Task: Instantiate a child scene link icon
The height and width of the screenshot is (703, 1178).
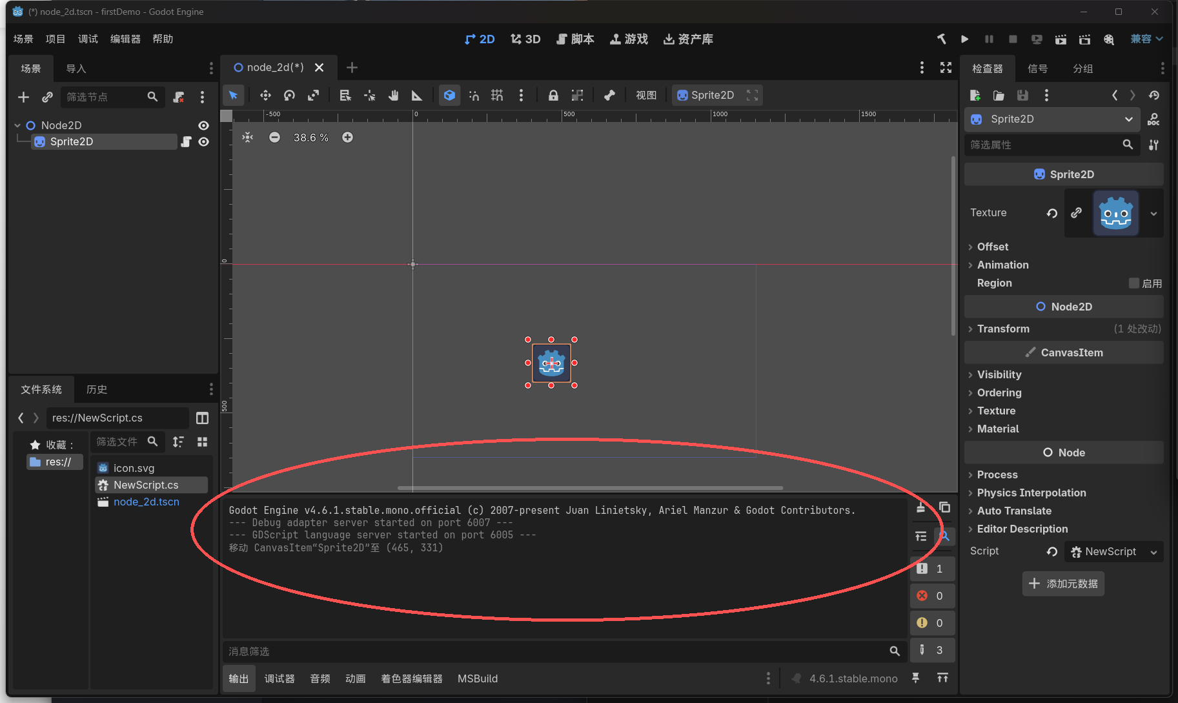Action: point(47,97)
